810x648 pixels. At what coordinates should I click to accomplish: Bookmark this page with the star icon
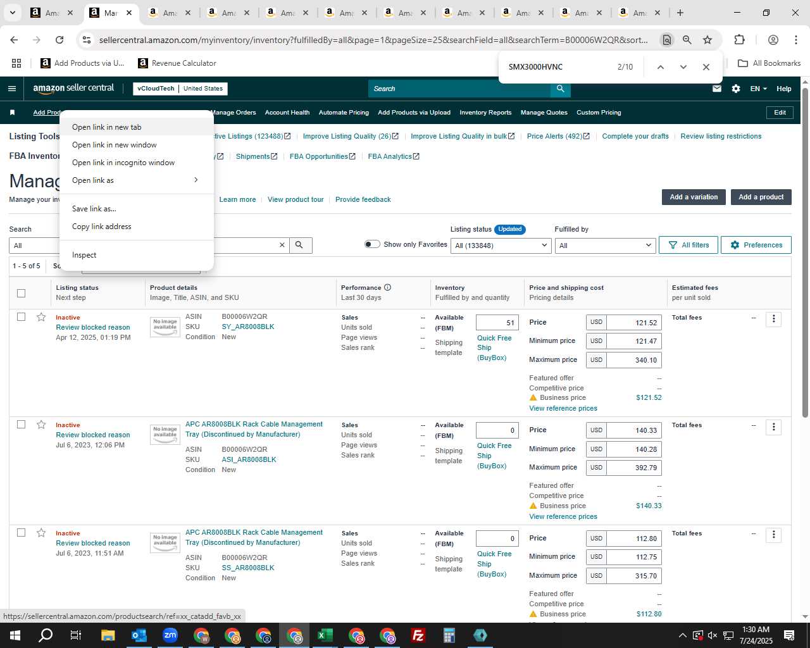pyautogui.click(x=707, y=40)
